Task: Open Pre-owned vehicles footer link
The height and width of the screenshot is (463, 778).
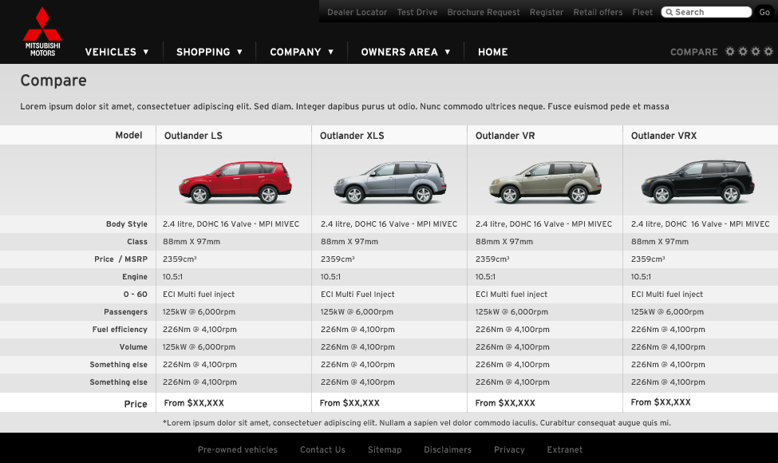Action: (238, 449)
